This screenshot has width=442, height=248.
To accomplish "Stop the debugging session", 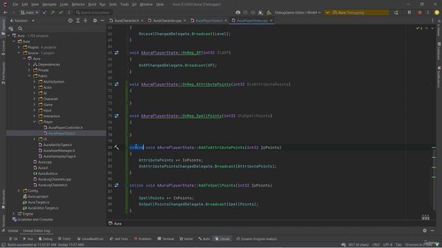I will click(x=420, y=12).
